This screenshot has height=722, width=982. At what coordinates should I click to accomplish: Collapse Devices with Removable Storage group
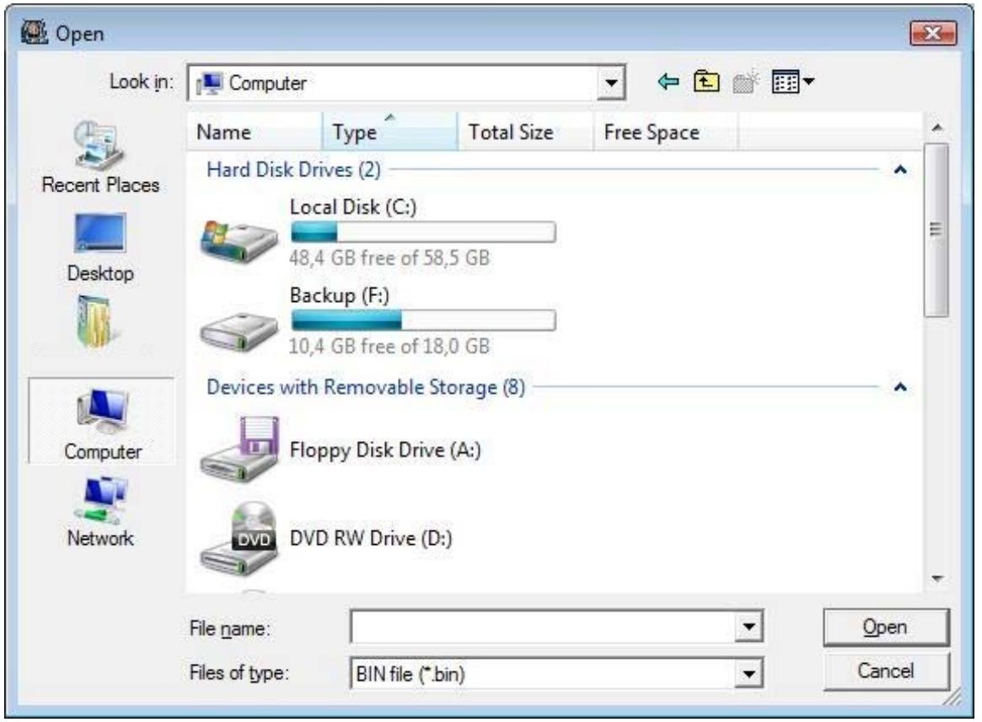(900, 387)
